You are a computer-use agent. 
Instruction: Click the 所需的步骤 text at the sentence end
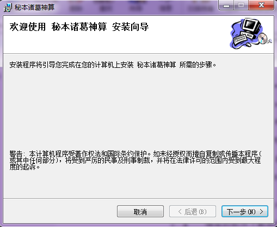[x=196, y=65]
